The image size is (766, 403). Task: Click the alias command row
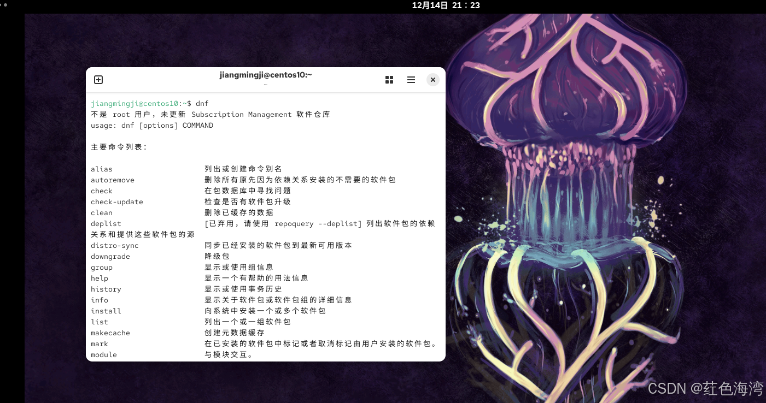pyautogui.click(x=186, y=169)
